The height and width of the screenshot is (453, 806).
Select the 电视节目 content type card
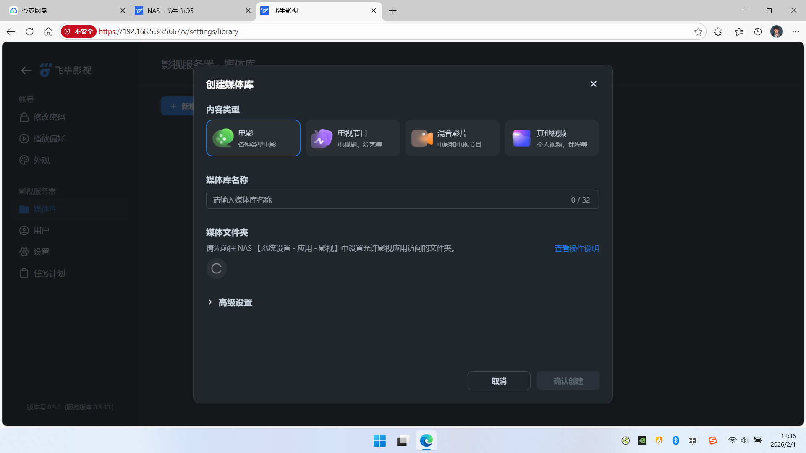(x=353, y=138)
